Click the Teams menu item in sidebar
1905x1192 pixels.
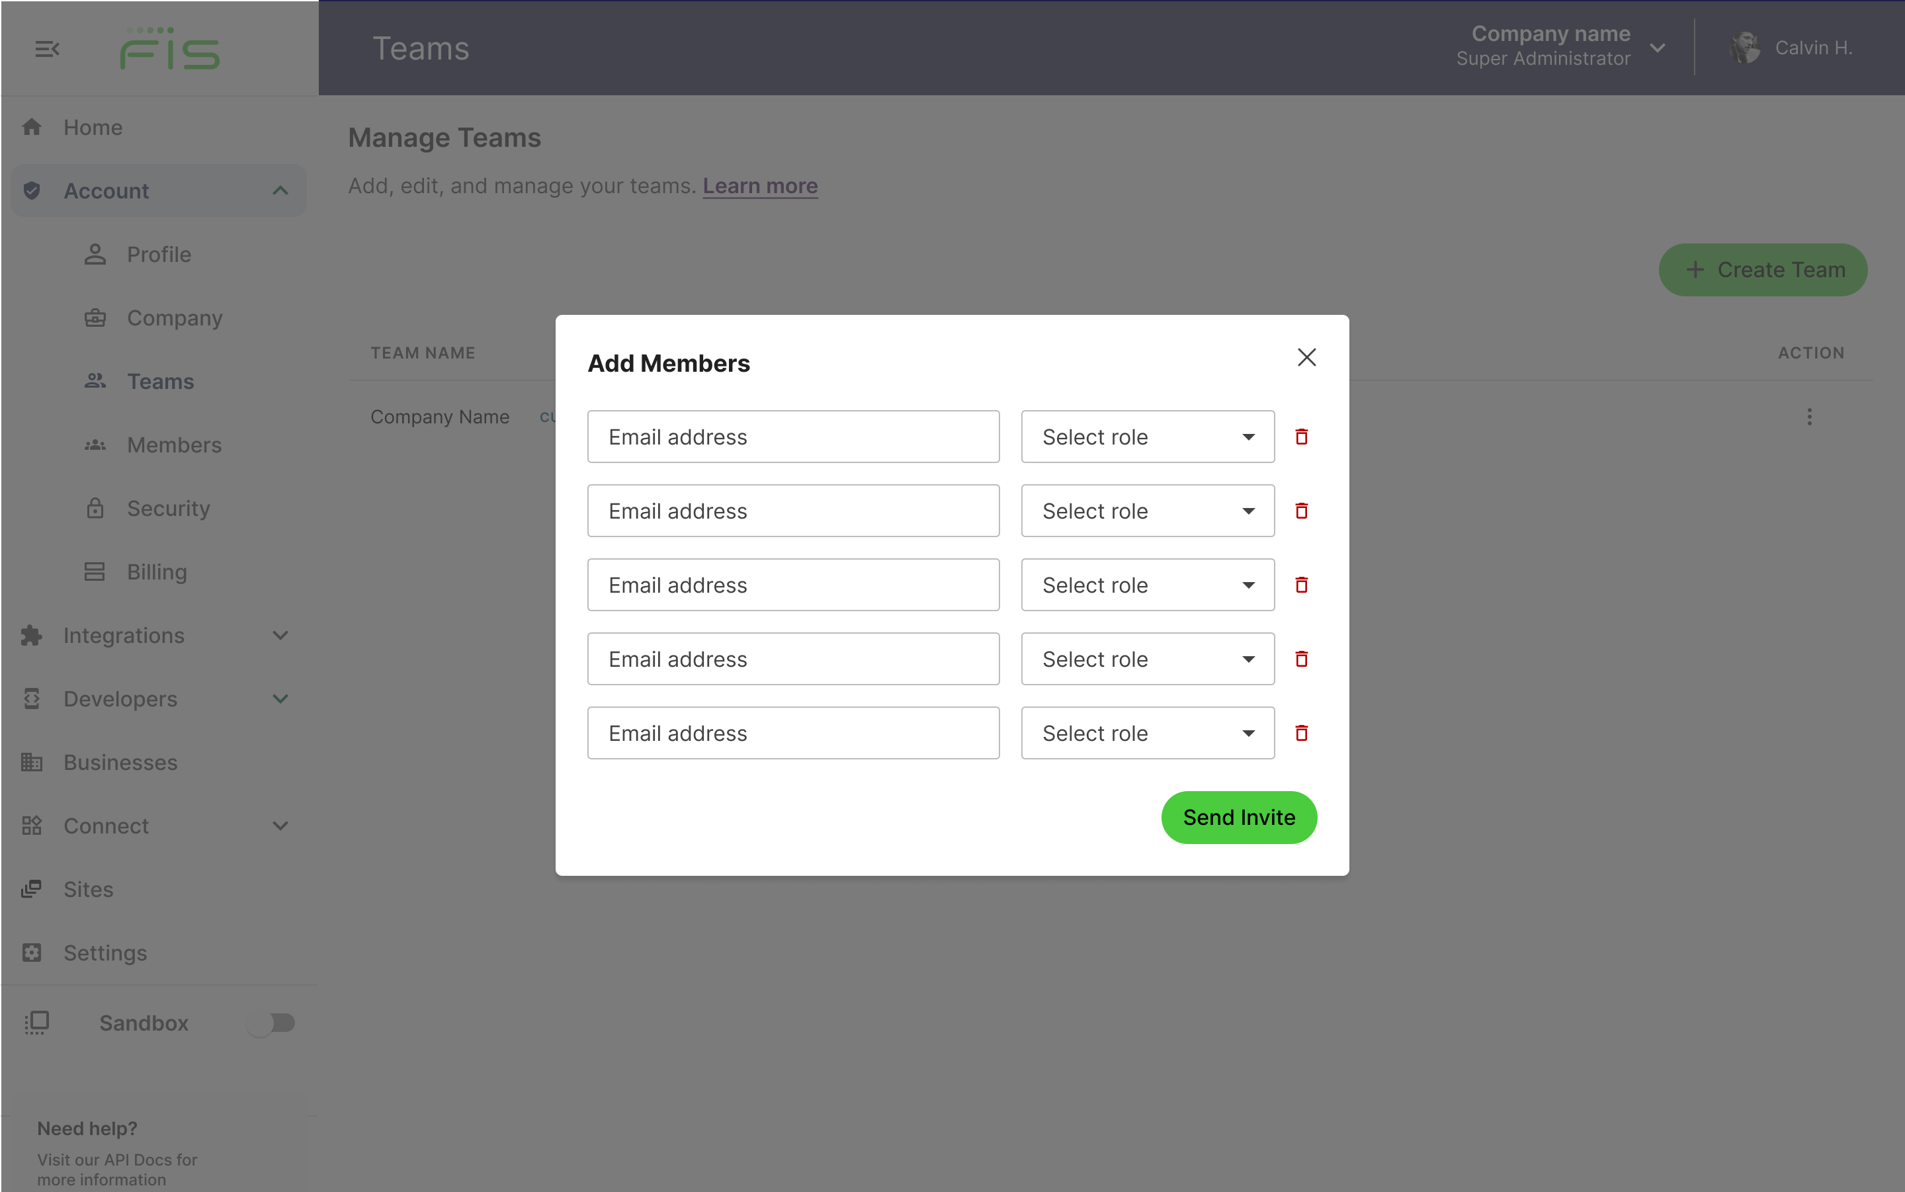[161, 380]
